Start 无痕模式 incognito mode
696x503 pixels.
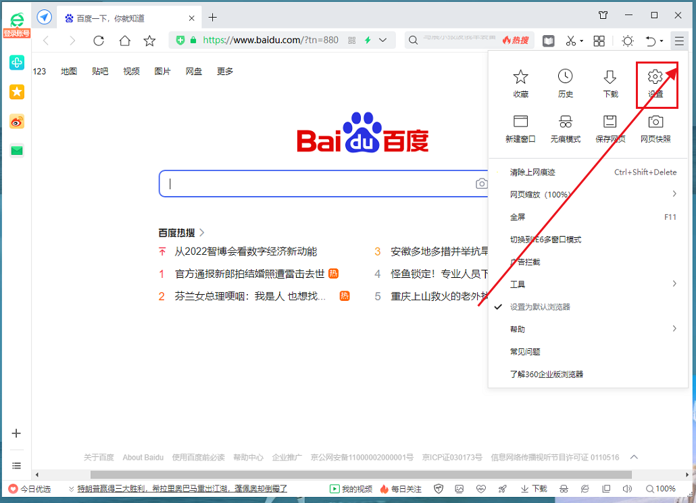(565, 128)
